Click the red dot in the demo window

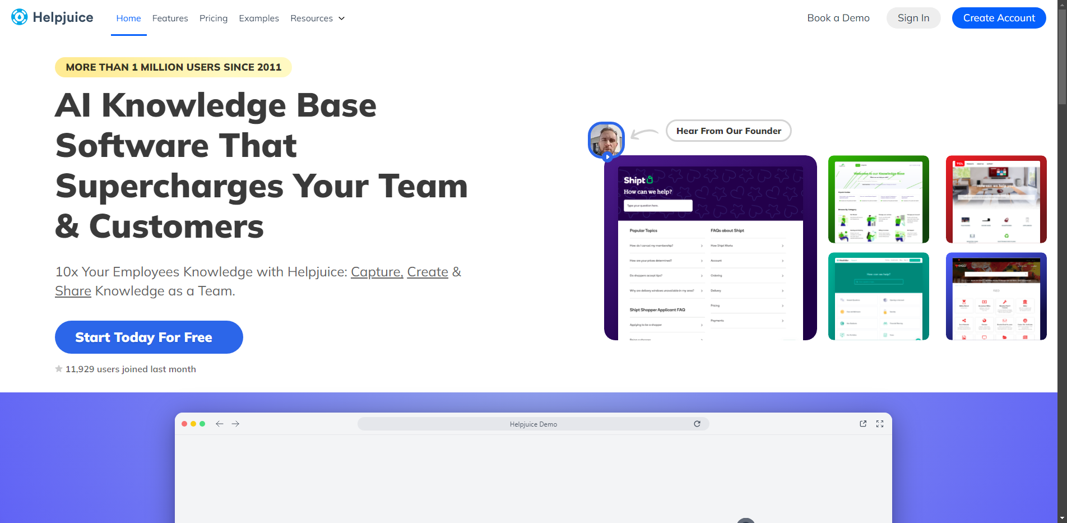[184, 424]
